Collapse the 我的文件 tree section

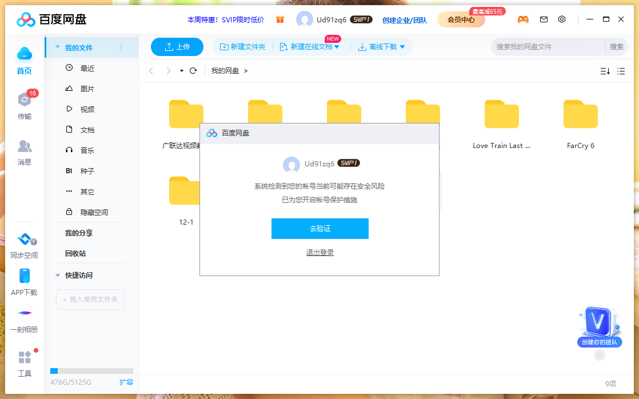tap(58, 47)
